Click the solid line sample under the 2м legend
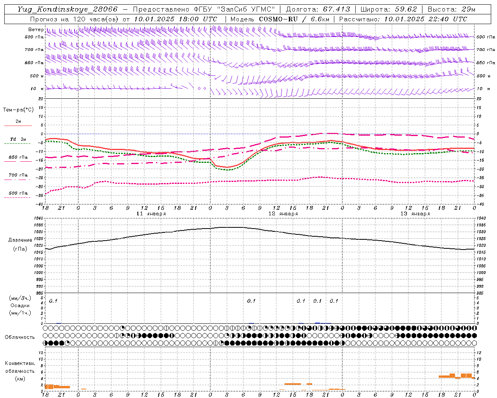Image resolution: width=497 pixels, height=398 pixels. tap(18, 126)
